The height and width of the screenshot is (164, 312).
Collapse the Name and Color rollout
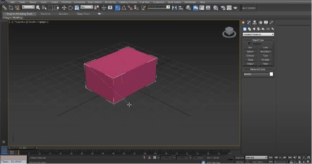pyautogui.click(x=258, y=69)
